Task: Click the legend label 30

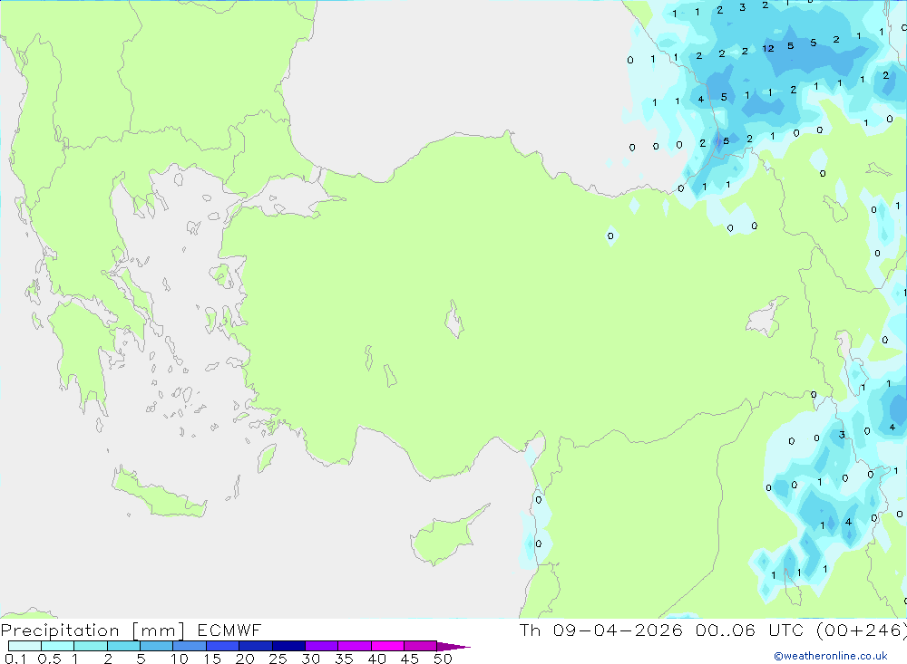Action: 310,659
